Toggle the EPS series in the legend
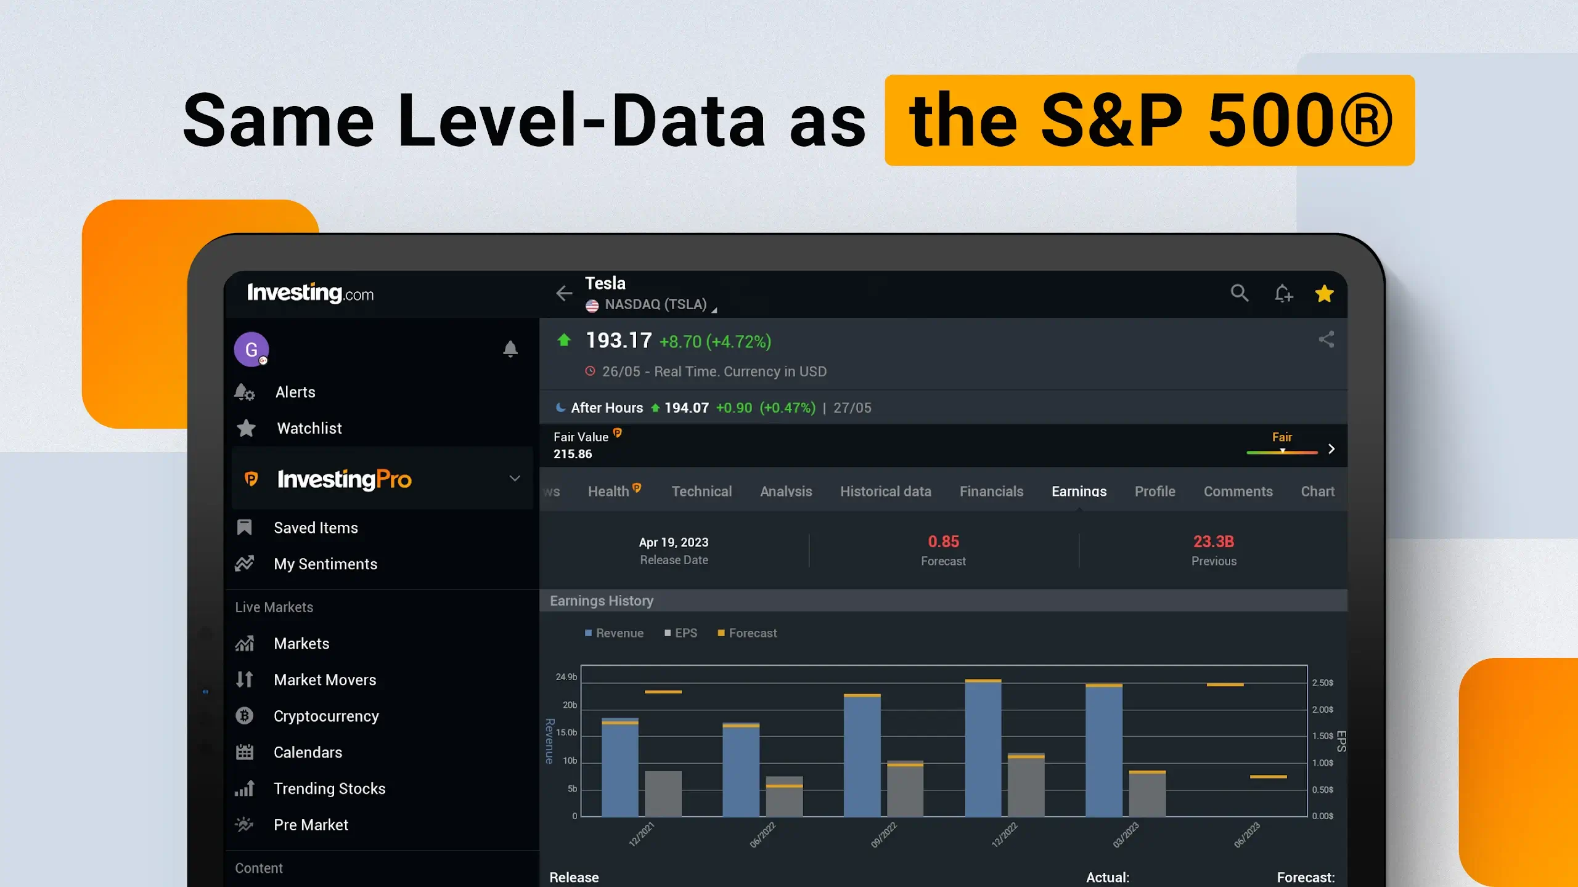The width and height of the screenshot is (1578, 887). (680, 633)
